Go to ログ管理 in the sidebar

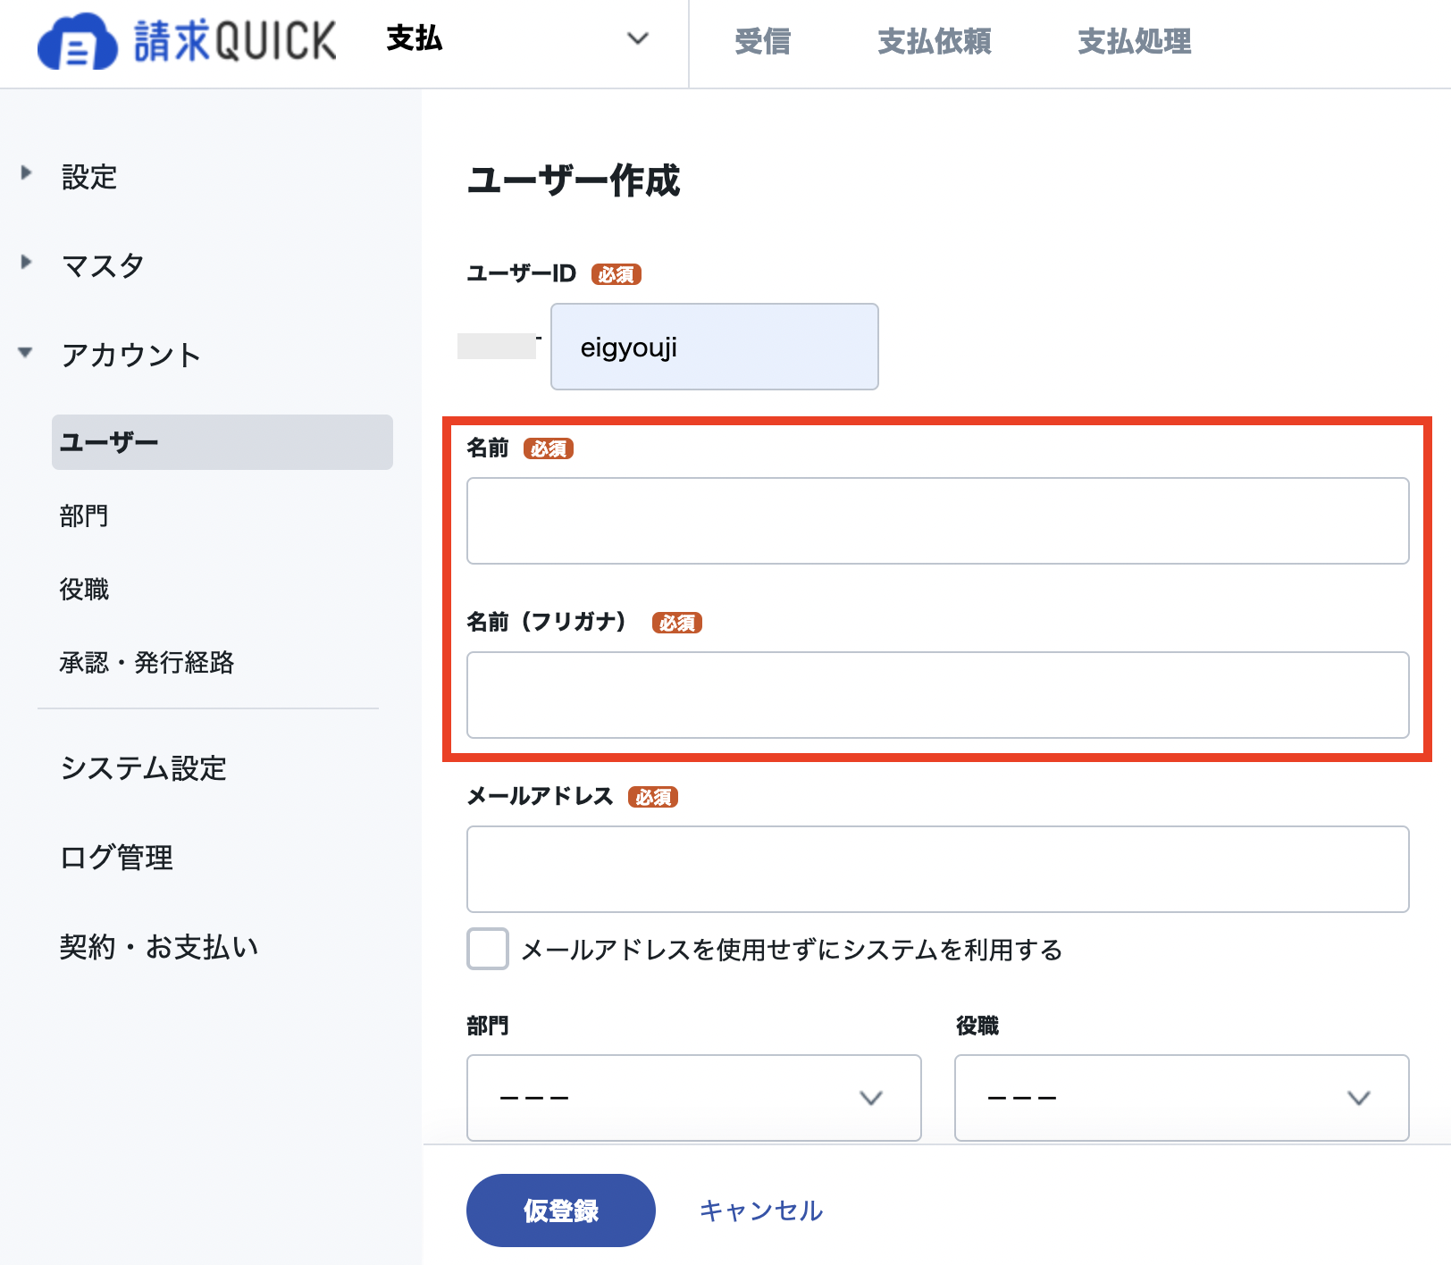coord(116,857)
